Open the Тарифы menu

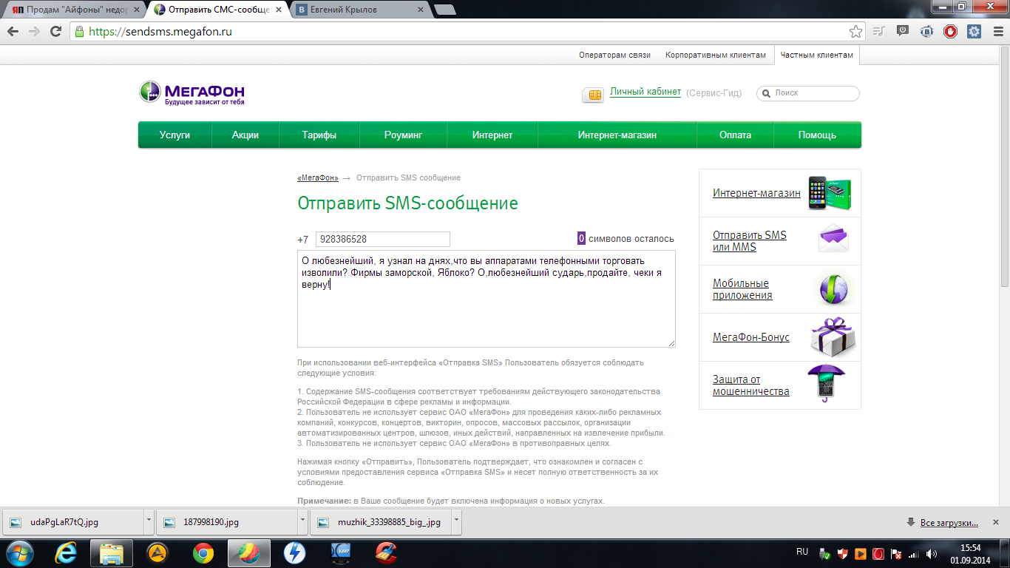click(x=319, y=135)
